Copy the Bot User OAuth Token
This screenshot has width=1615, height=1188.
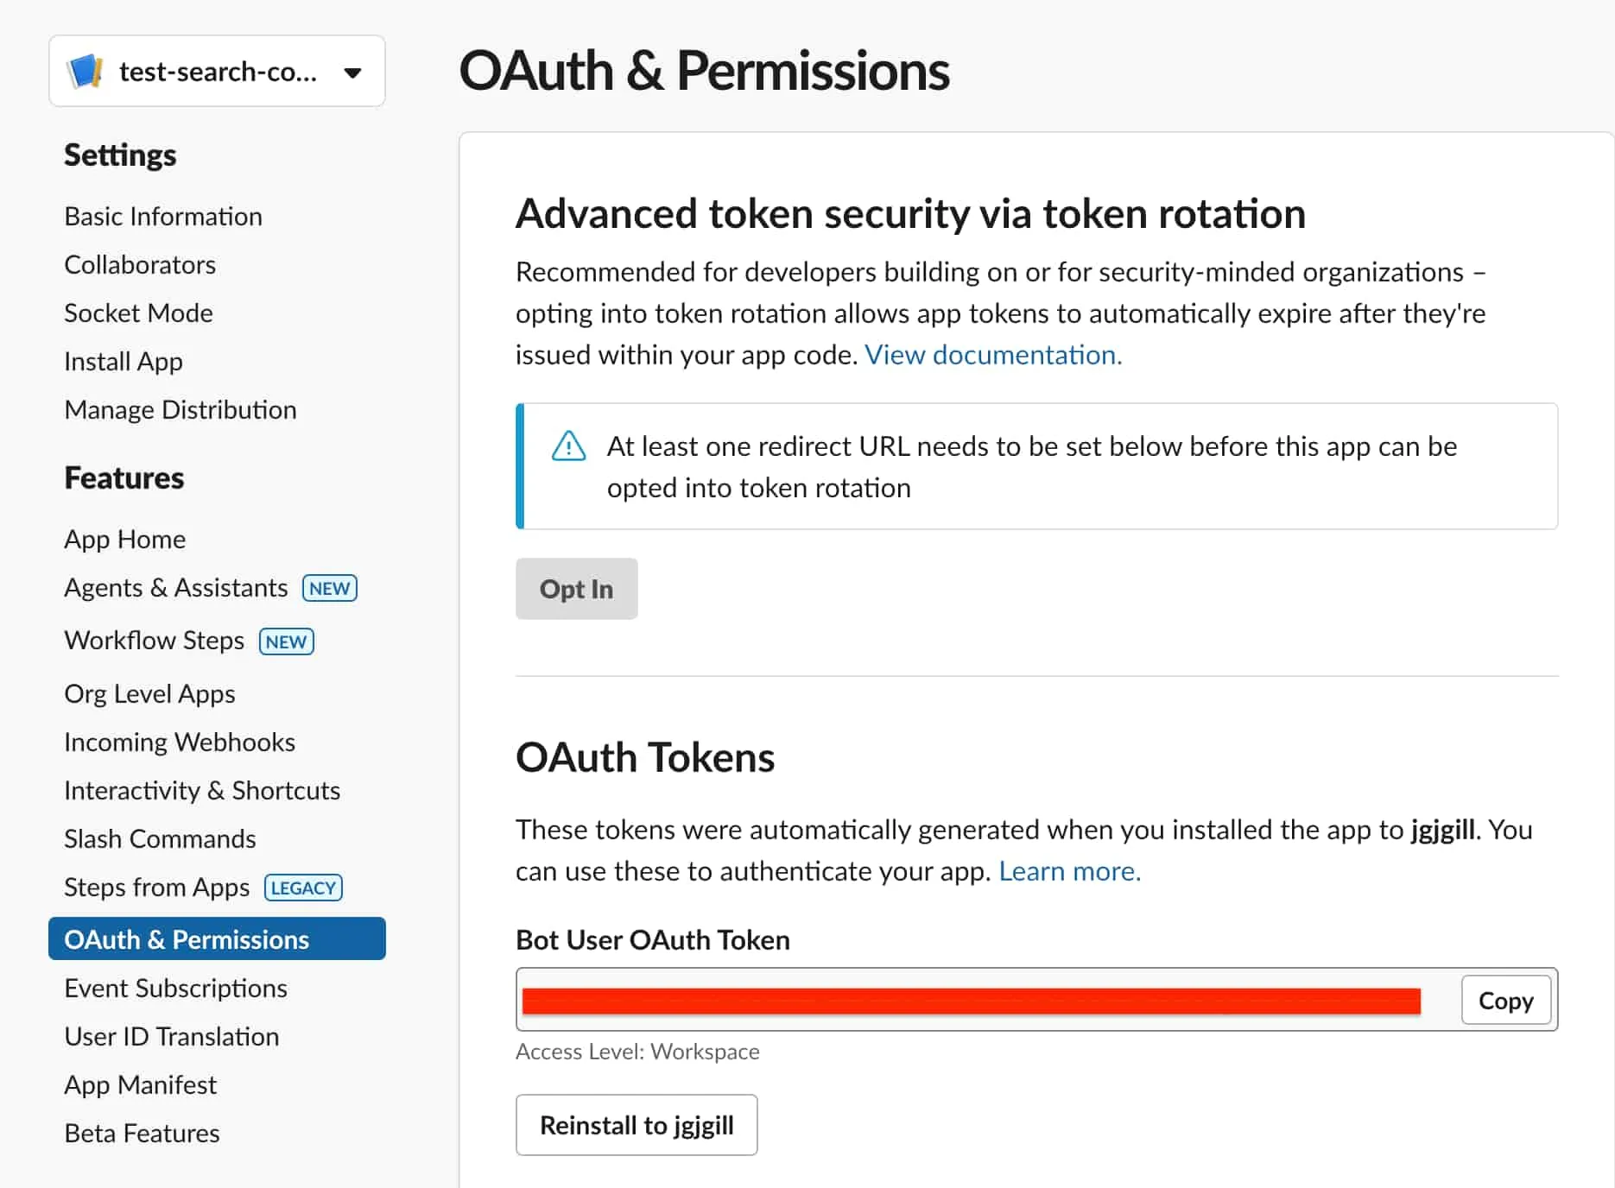[x=1505, y=1001]
